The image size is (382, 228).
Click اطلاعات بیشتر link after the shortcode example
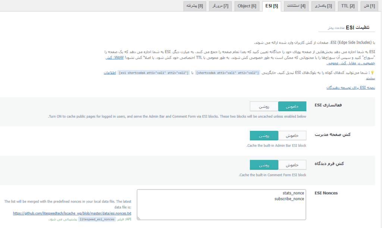[110, 73]
